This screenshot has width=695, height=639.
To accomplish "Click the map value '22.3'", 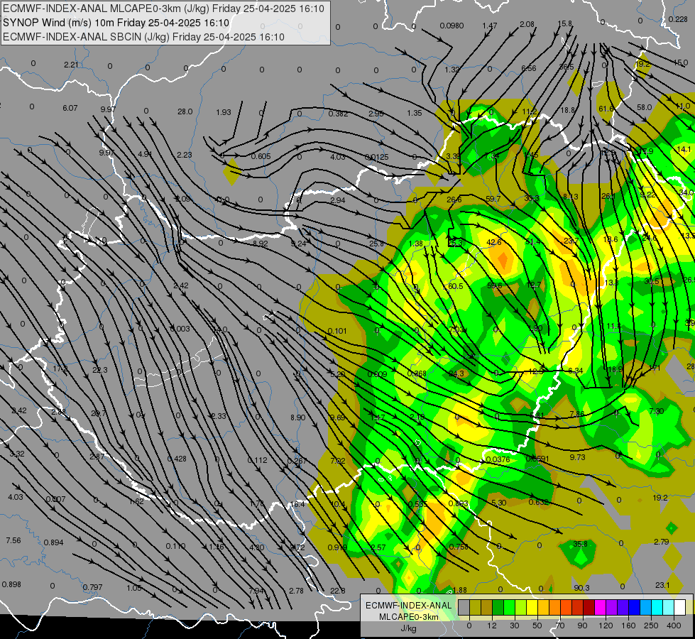I will (x=99, y=370).
